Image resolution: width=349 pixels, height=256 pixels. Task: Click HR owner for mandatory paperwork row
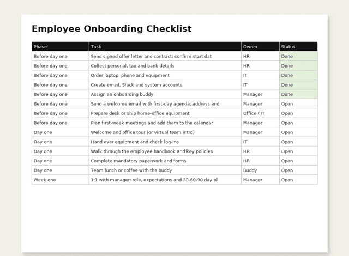tap(260, 161)
